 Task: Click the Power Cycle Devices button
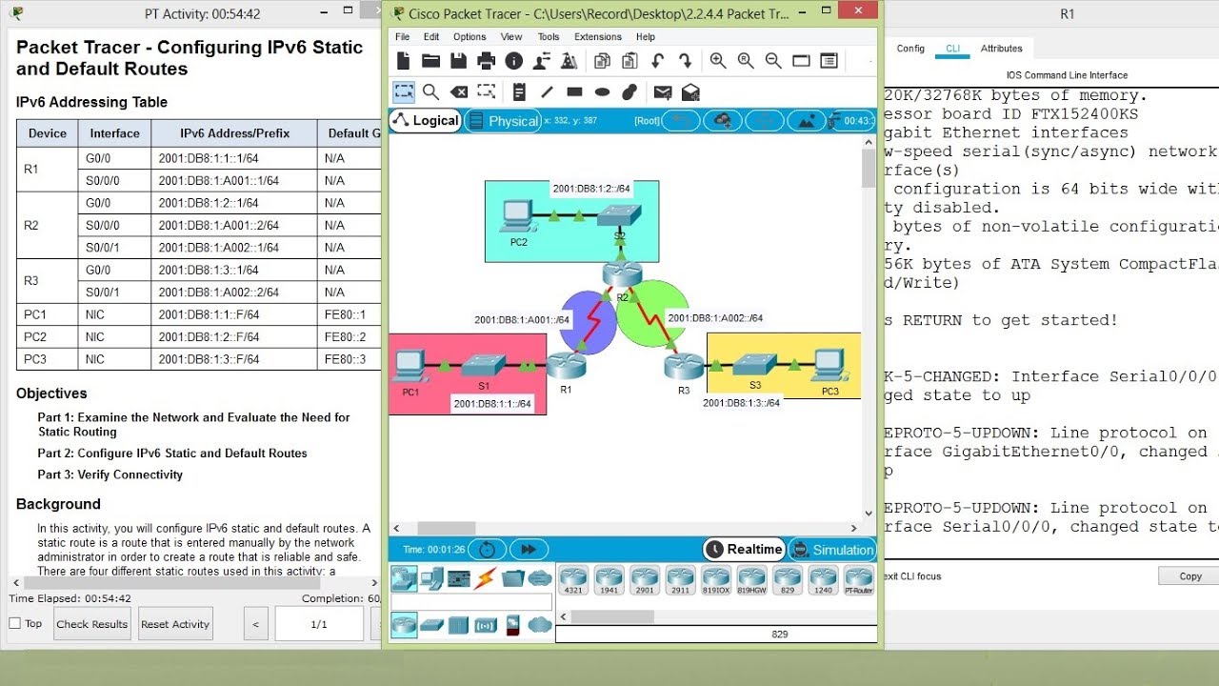487,549
